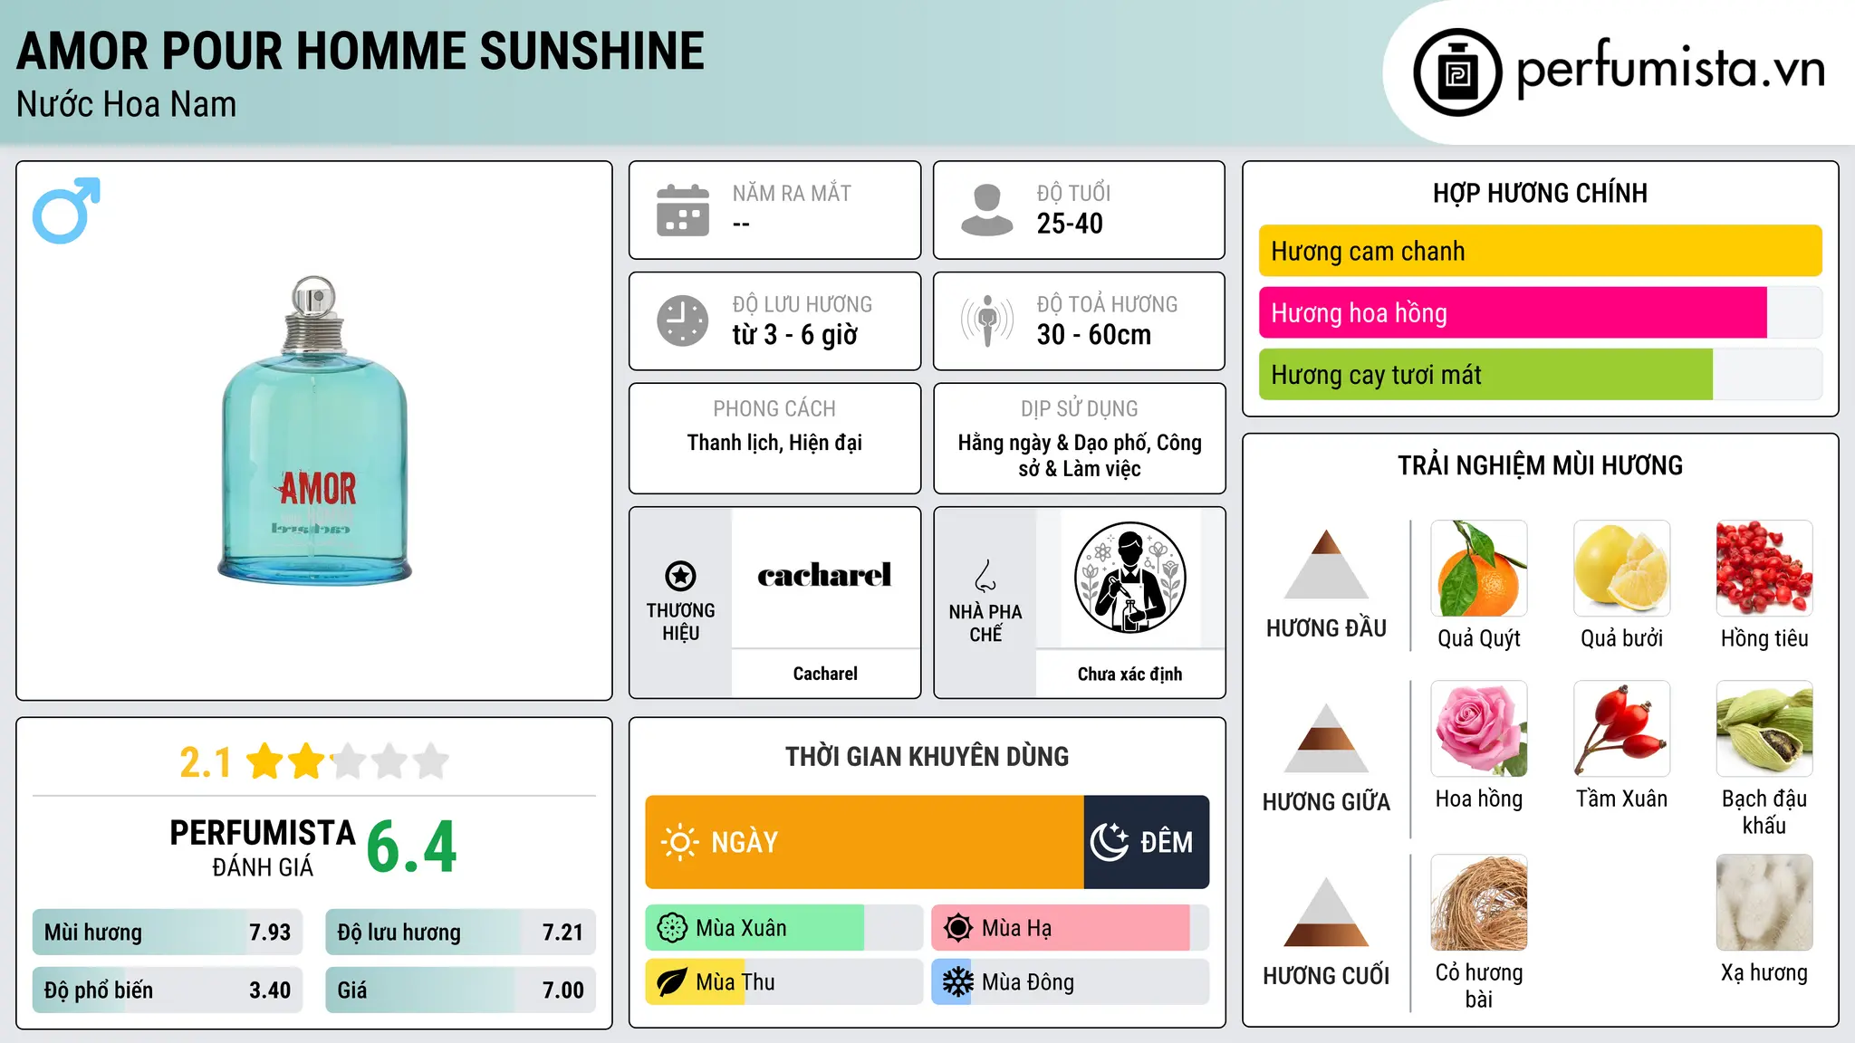Click the 2.1 star rating number

(205, 762)
